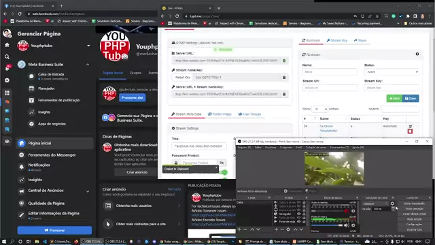
Task: Open desktop audio settings gear in mixer
Action: [353, 211]
